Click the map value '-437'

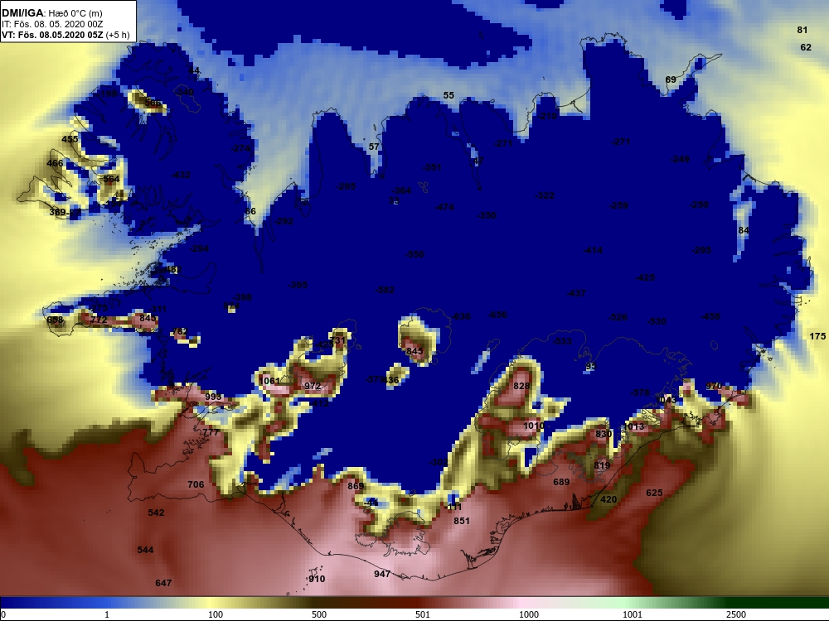coord(576,292)
